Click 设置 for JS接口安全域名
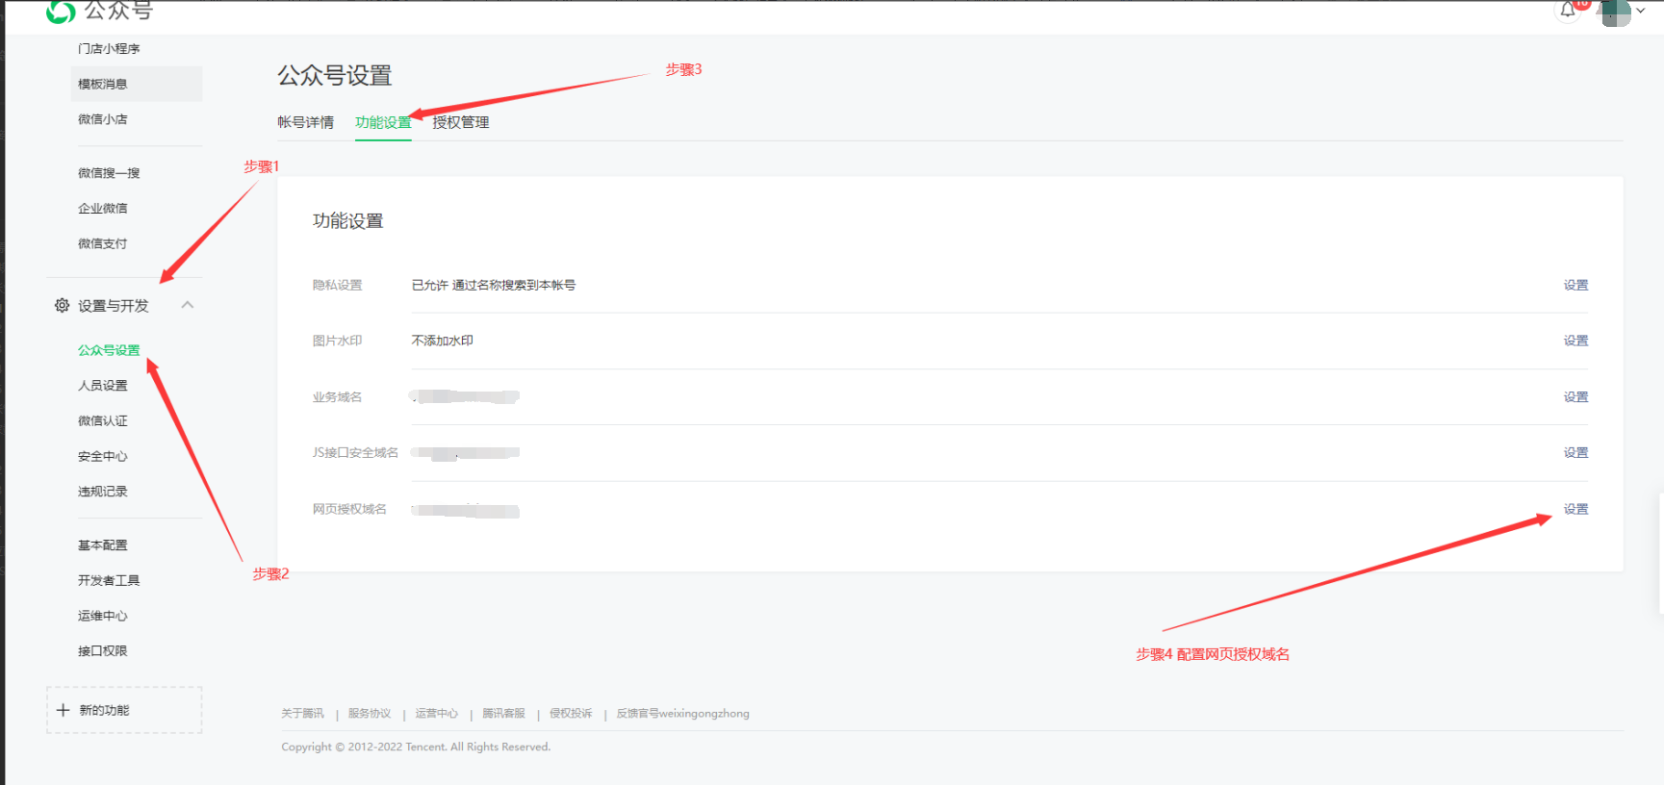Viewport: 1664px width, 785px height. click(x=1575, y=452)
